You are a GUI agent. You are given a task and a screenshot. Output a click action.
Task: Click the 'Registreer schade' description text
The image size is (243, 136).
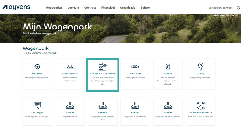pos(70,117)
